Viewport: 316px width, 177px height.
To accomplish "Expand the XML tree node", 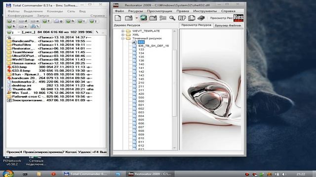I will pyautogui.click(x=123, y=35).
